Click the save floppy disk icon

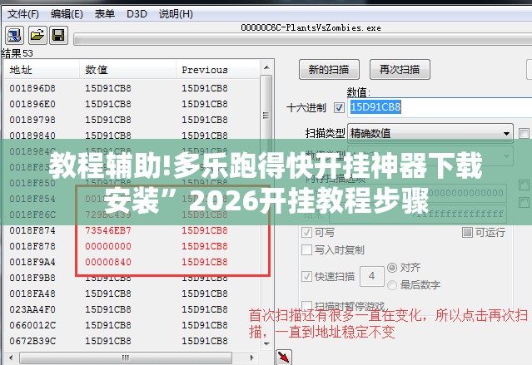tap(59, 35)
